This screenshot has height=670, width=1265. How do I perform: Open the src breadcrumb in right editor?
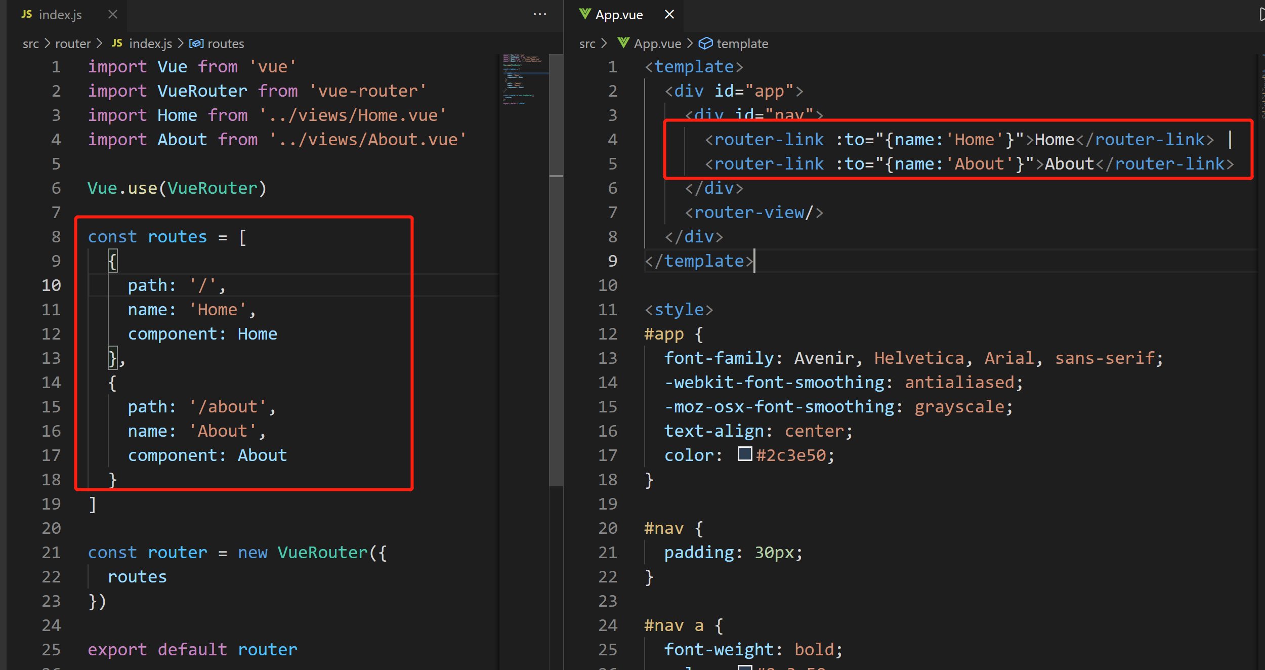(587, 44)
